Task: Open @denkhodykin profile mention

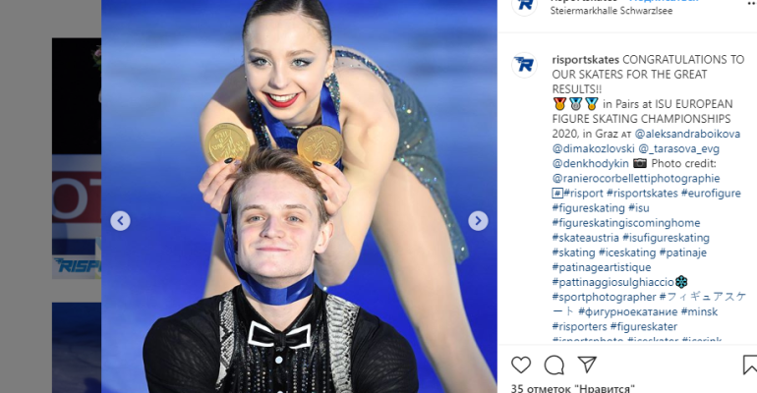Action: 591,163
